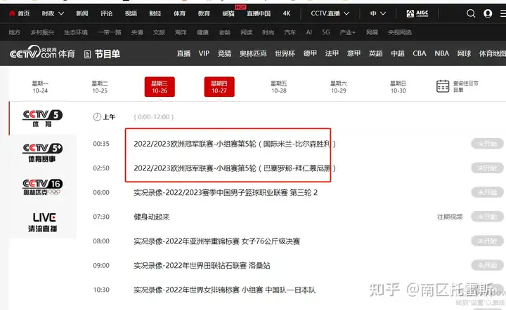Select the 星期二 10-25 date tab
This screenshot has width=506, height=310.
[x=100, y=87]
